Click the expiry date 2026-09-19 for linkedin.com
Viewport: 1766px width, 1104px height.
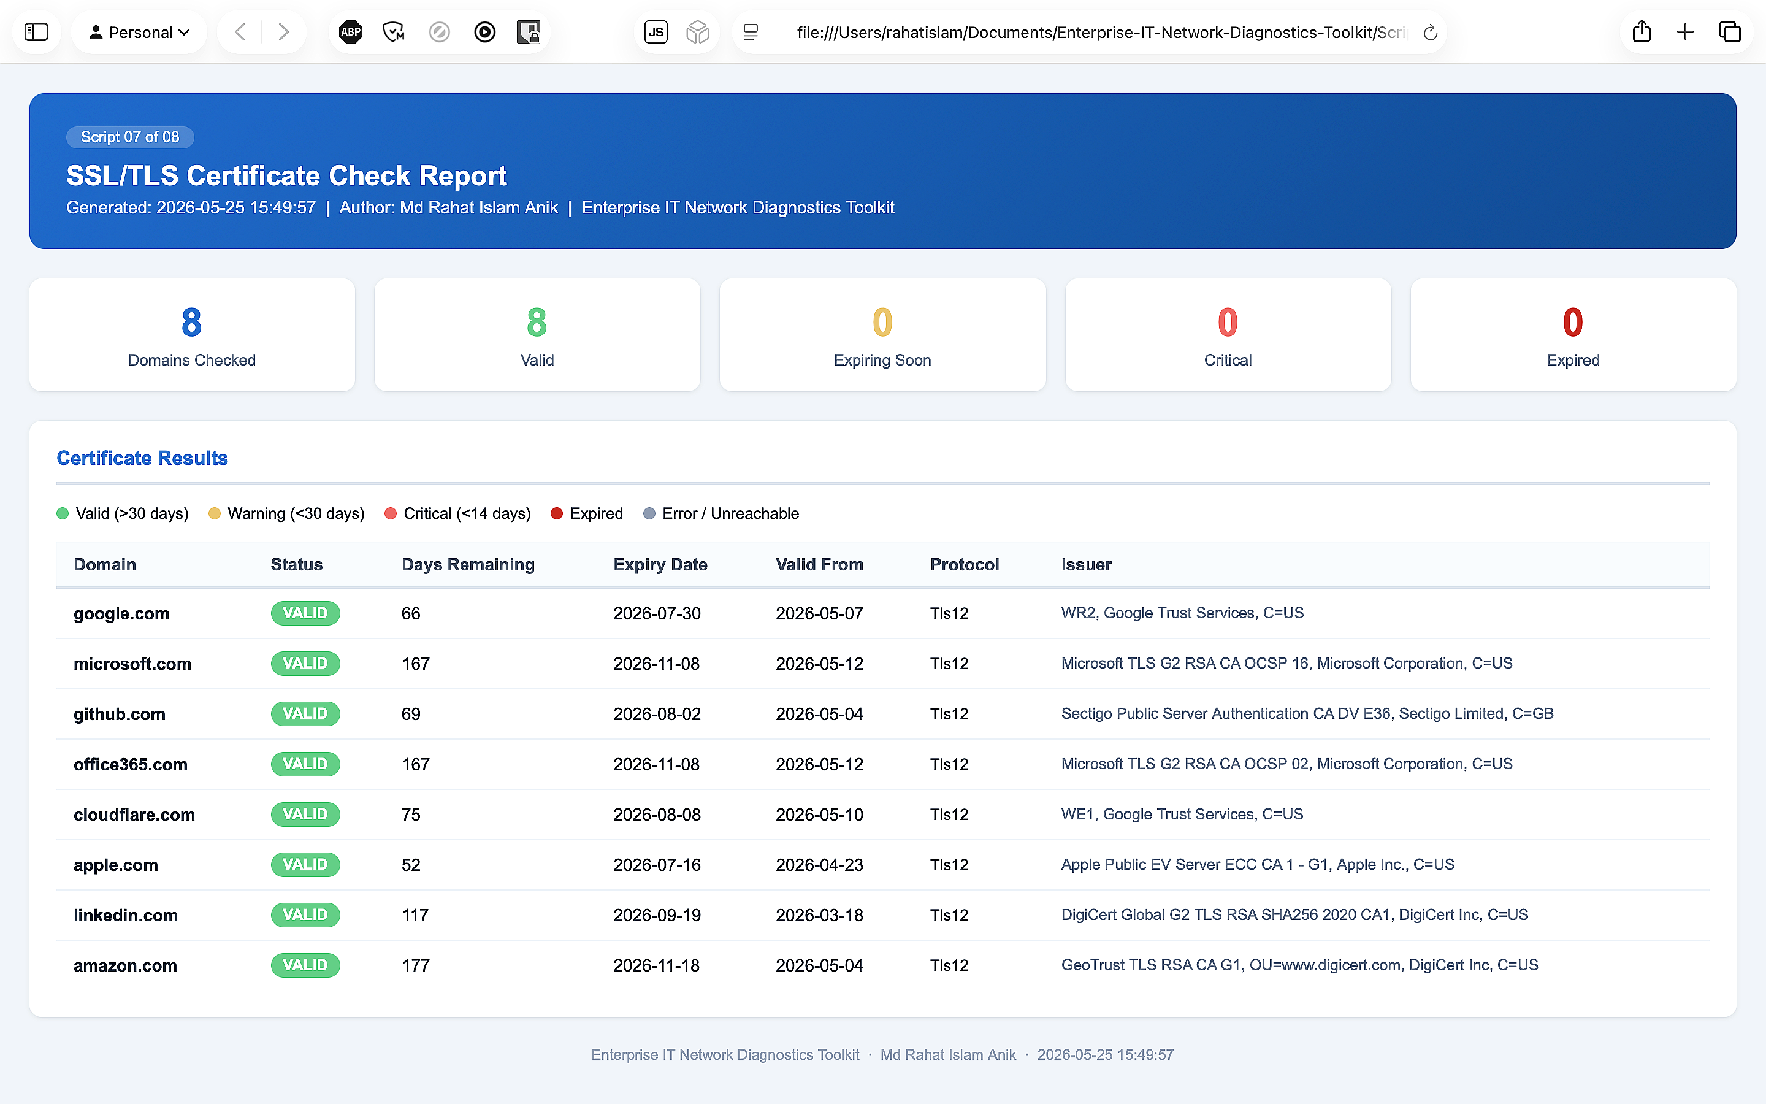pyautogui.click(x=657, y=916)
